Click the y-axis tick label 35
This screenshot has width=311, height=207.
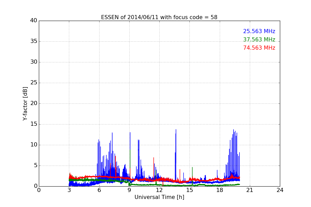(34, 41)
